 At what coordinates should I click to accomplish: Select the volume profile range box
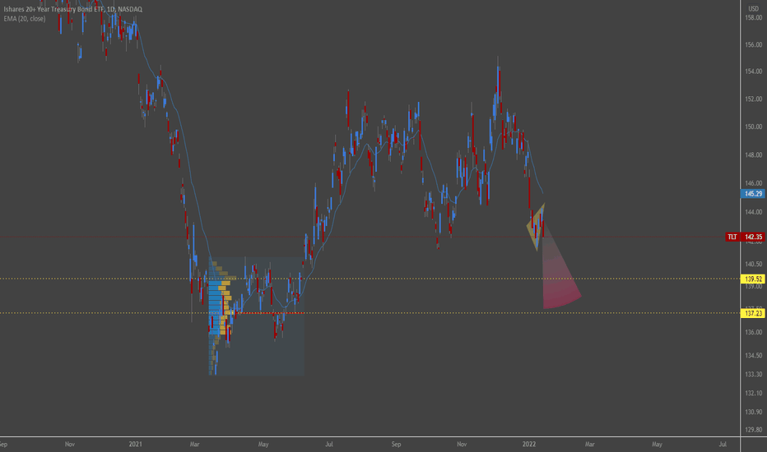click(257, 316)
